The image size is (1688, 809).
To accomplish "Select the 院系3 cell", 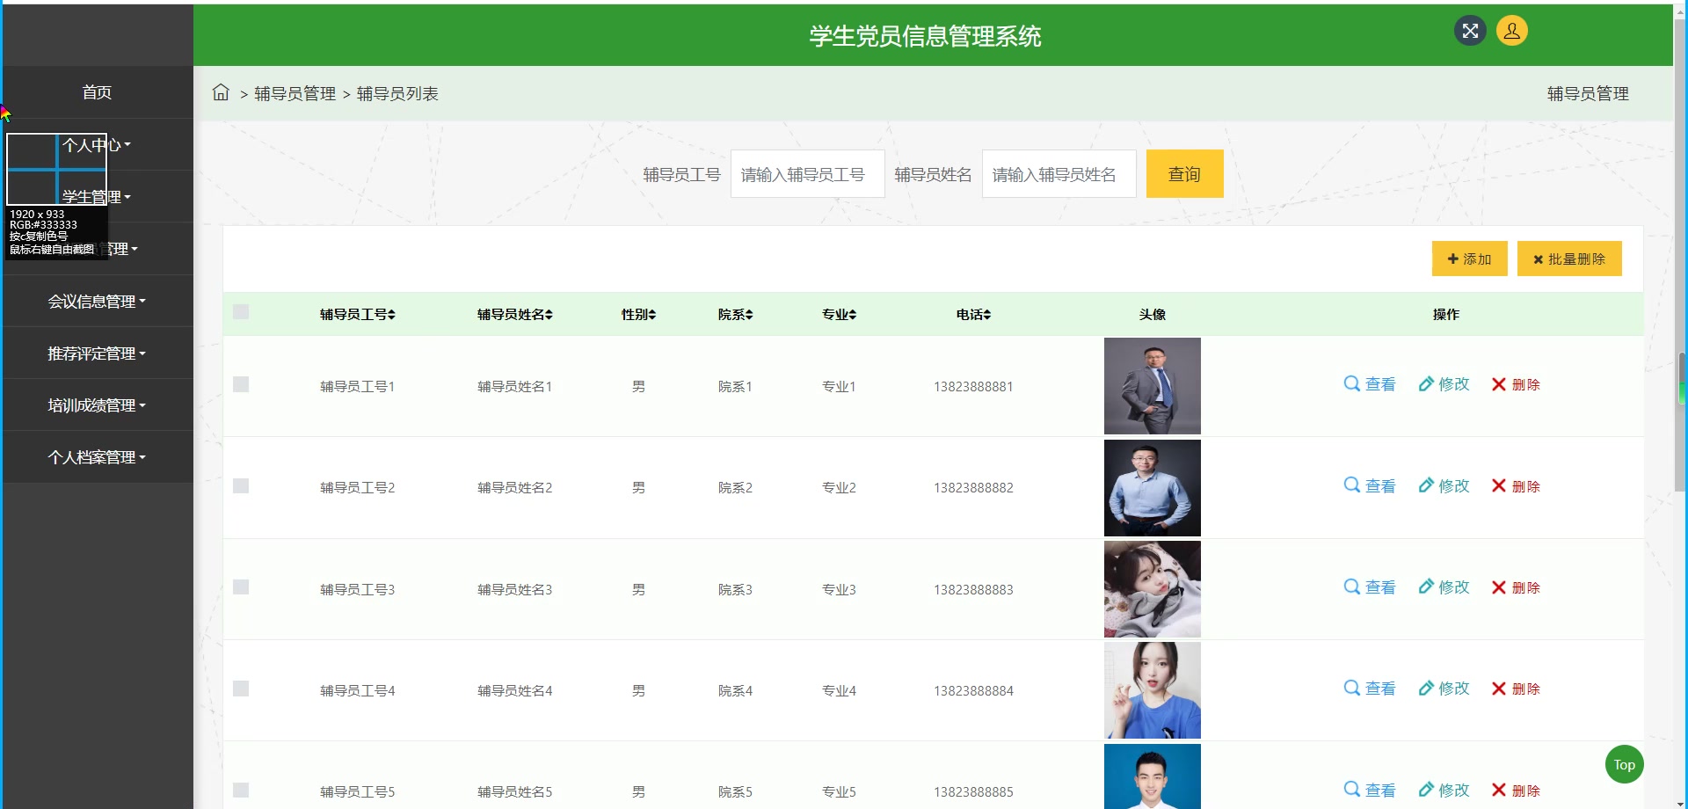I will 735,589.
